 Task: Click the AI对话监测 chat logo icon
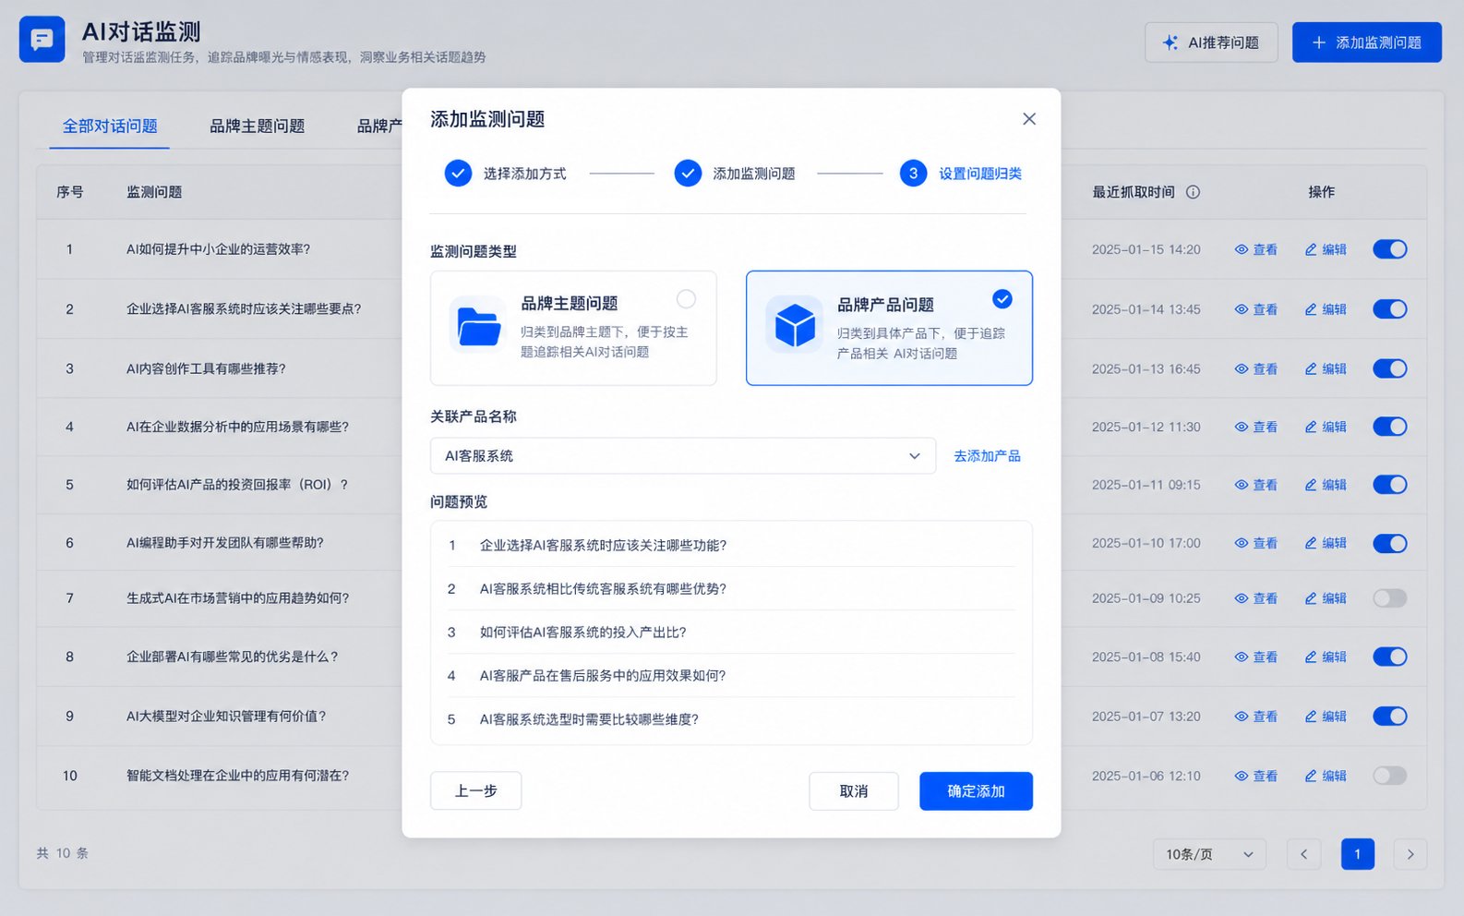click(42, 39)
